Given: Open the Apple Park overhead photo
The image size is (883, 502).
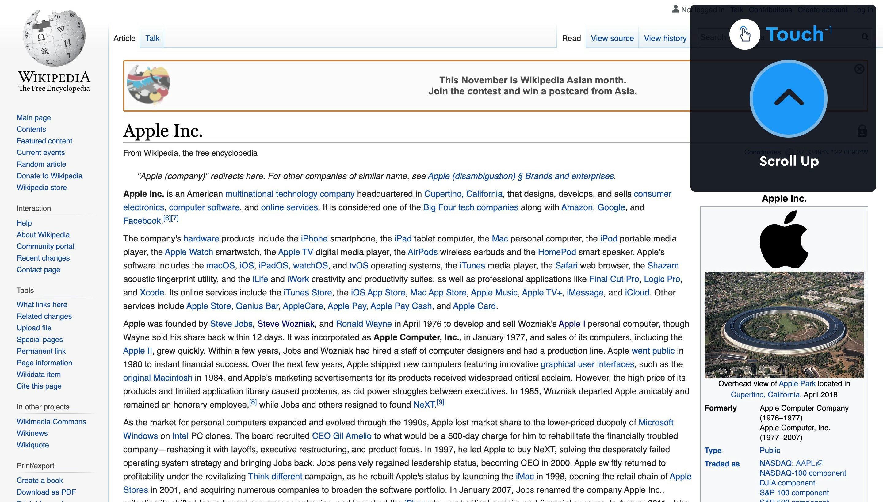Looking at the screenshot, I should (784, 325).
